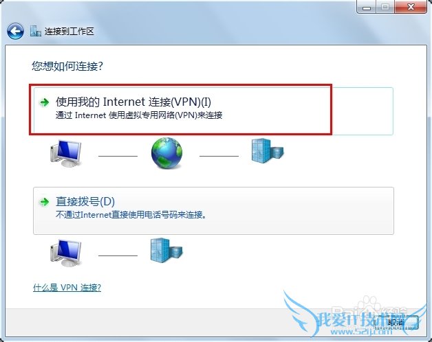Open the 什么是 VPN 连接? help link
Screen dimensions: 432x342
[67, 288]
